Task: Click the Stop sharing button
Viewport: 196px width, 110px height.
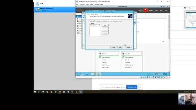Action: 132,87
